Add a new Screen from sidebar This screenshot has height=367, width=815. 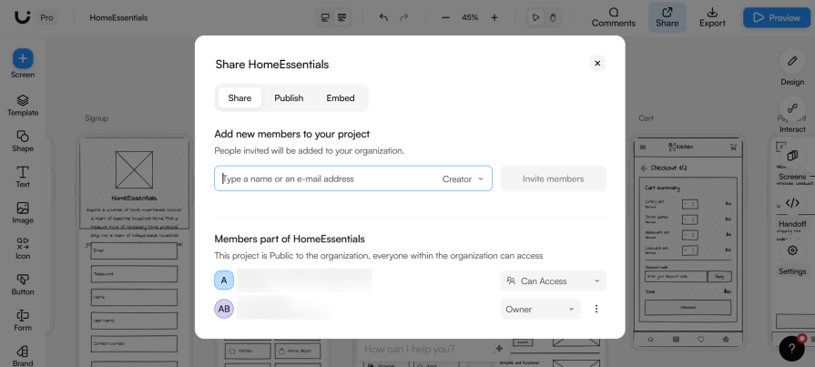23,58
